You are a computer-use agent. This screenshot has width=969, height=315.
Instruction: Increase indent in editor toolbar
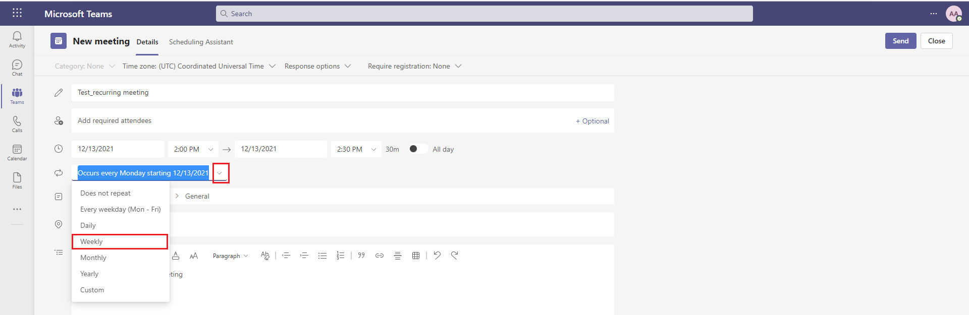(304, 256)
